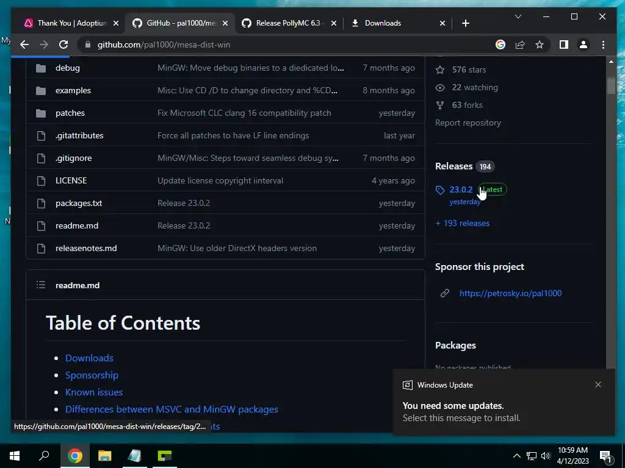Open the examples folder

tap(73, 90)
